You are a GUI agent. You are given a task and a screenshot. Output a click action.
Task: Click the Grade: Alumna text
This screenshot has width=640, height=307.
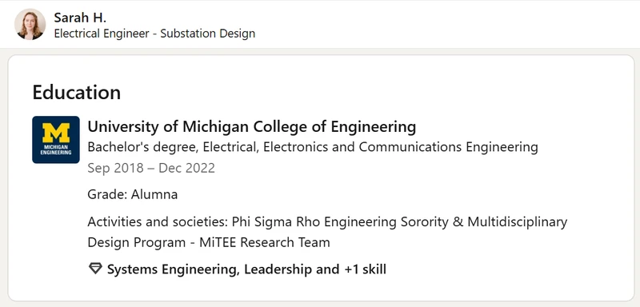click(133, 194)
